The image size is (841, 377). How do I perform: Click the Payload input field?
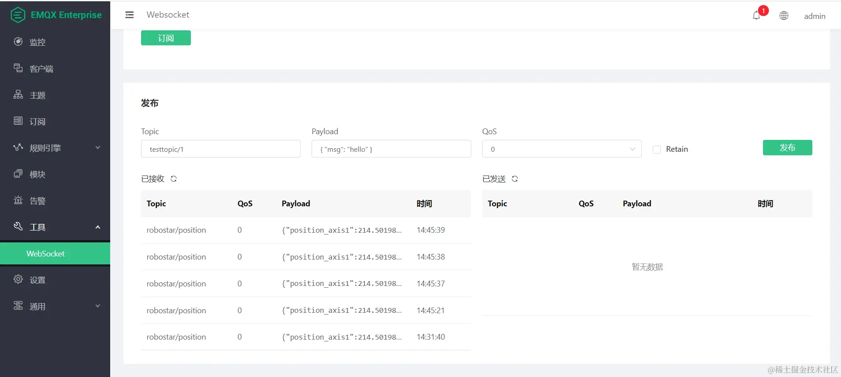[391, 149]
